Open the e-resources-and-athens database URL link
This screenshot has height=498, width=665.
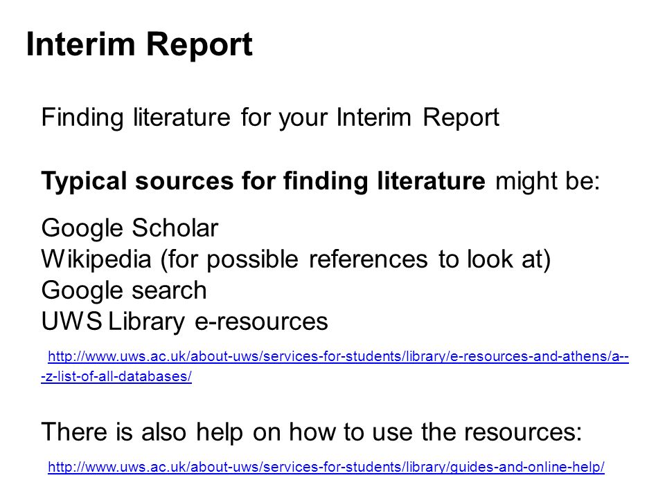338,357
